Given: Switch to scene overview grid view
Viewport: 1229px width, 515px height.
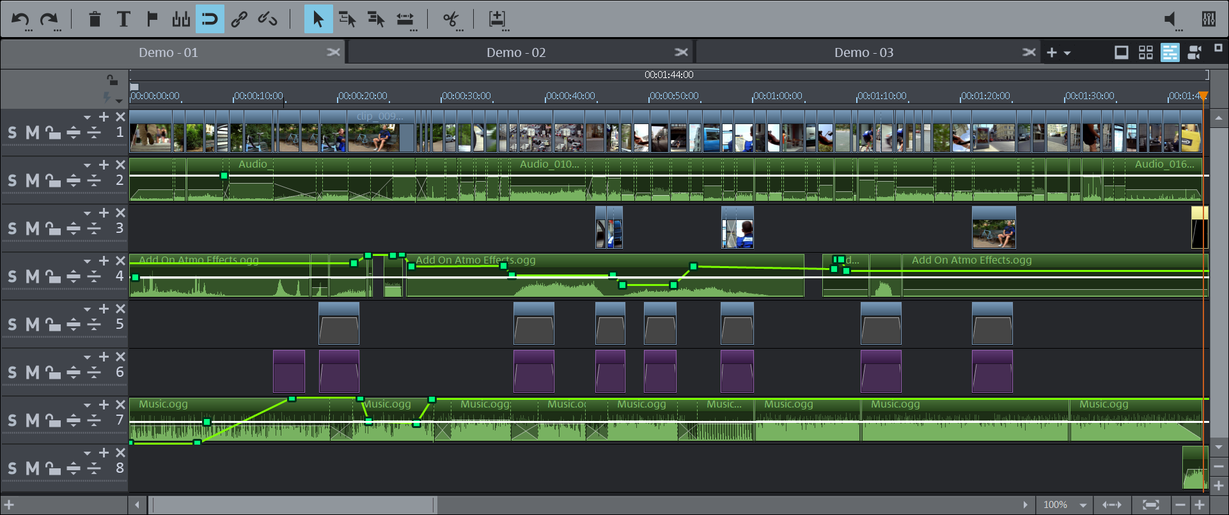Looking at the screenshot, I should click(x=1145, y=52).
